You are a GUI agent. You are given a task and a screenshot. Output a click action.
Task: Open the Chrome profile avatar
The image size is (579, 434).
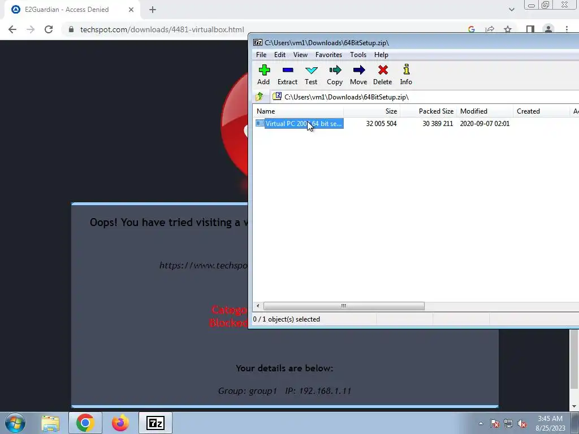(x=548, y=29)
